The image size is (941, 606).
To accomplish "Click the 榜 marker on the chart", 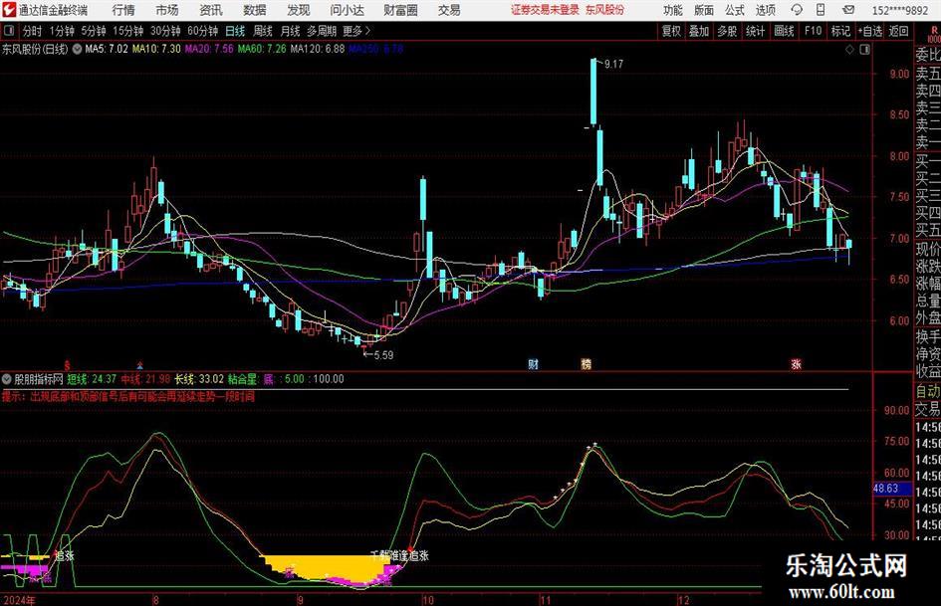I will (586, 363).
